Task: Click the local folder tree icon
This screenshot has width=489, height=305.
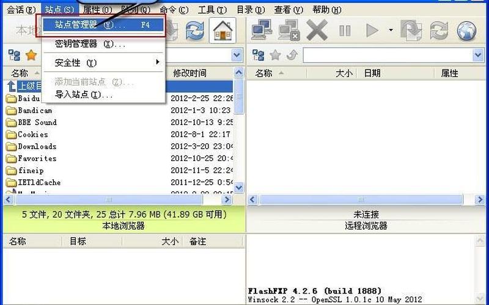Action: (13, 55)
